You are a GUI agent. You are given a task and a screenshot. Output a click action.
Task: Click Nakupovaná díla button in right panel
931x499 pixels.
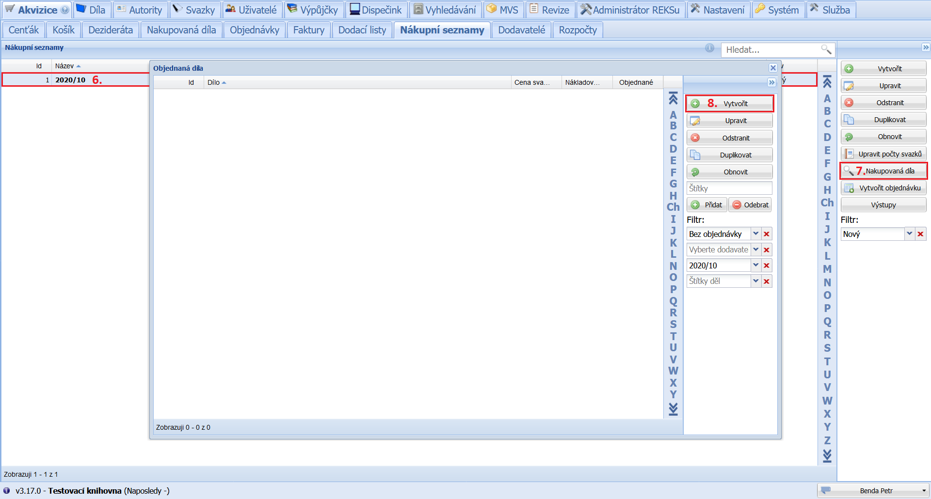[x=883, y=171]
